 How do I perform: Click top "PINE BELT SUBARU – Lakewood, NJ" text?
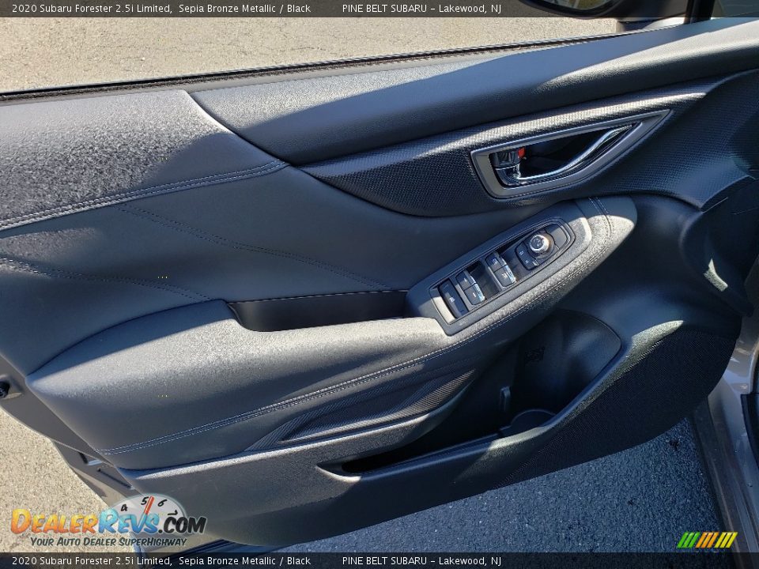pos(421,8)
